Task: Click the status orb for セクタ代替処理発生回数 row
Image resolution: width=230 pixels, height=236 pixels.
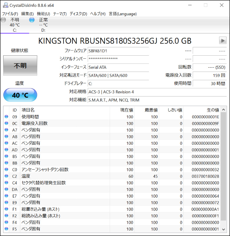Action: [x=6, y=183]
